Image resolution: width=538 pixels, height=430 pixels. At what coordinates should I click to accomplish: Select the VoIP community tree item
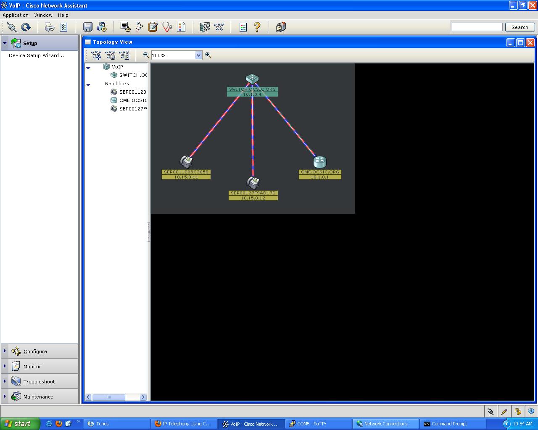pos(117,67)
